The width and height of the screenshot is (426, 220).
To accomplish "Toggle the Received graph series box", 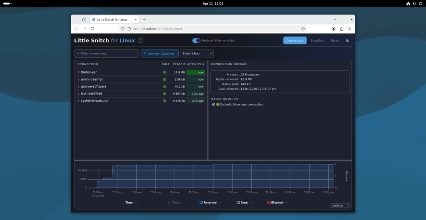I will coord(201,203).
